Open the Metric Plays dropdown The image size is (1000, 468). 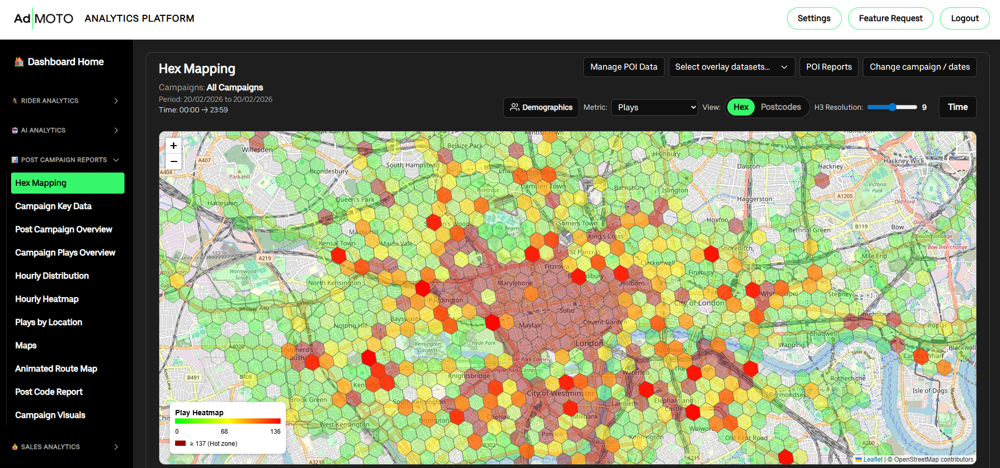click(655, 107)
